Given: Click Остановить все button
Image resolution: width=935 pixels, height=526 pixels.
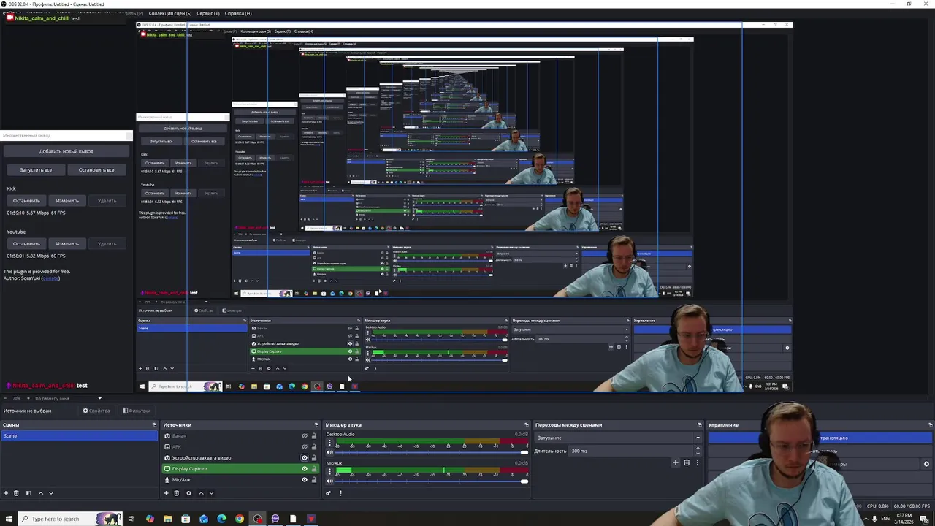Looking at the screenshot, I should click(x=96, y=170).
